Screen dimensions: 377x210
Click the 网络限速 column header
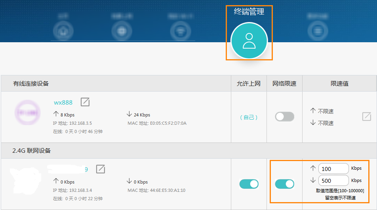(x=284, y=84)
